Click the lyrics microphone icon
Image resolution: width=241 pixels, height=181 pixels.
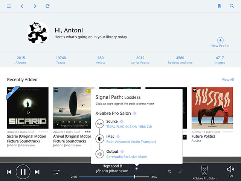[x=180, y=172]
